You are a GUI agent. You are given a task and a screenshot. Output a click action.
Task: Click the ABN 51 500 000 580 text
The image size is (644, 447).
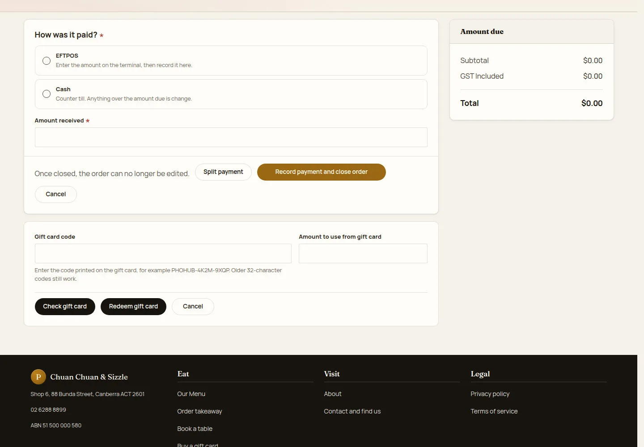click(x=56, y=426)
